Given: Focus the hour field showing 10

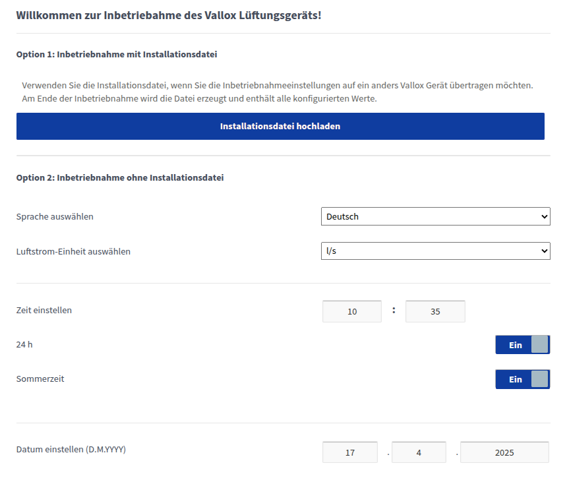Looking at the screenshot, I should [x=352, y=312].
